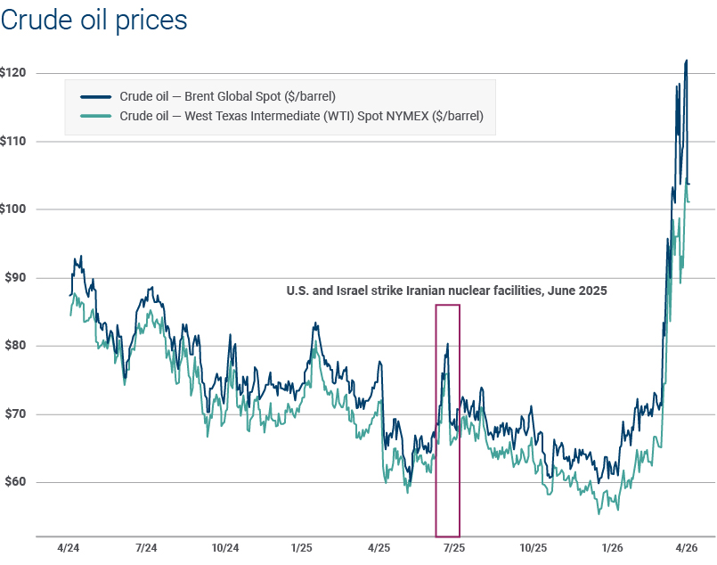Select the 10/25 date on the x-axis
Screen dimensions: 717x565
tap(533, 546)
